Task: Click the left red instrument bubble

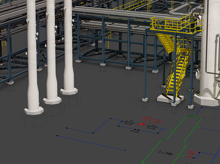Action: 147,118
